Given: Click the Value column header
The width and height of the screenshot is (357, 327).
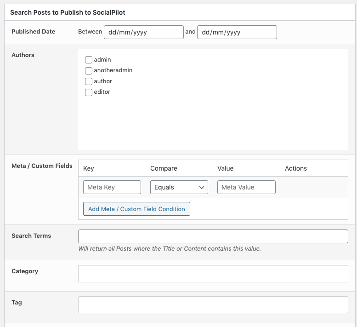Looking at the screenshot, I should (226, 168).
